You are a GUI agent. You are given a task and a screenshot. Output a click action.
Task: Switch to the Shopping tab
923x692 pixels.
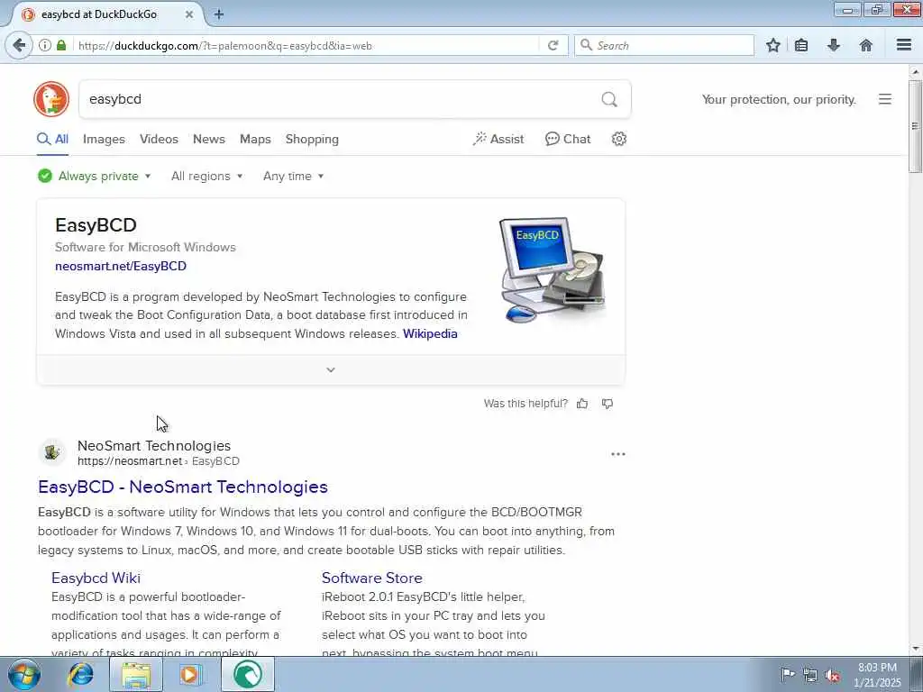(312, 139)
